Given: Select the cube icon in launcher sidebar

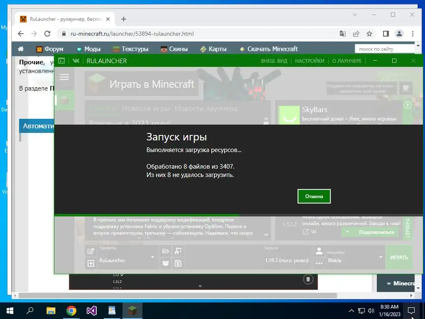Looking at the screenshot, I should pyautogui.click(x=64, y=101).
